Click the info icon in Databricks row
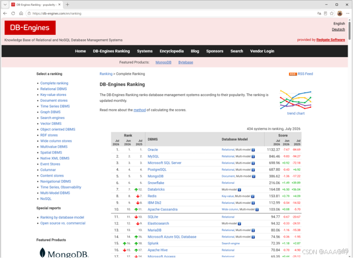 pyautogui.click(x=239, y=189)
